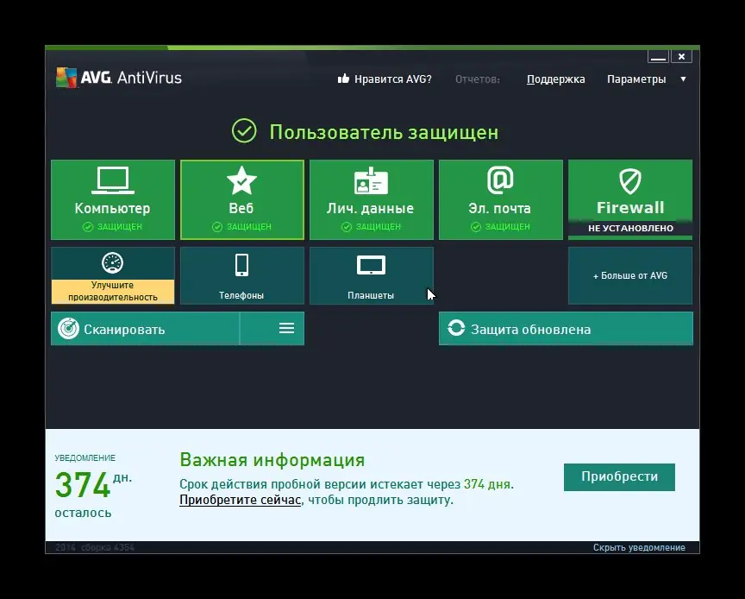The width and height of the screenshot is (745, 599).
Task: Open the Эл. почта email tile
Action: (x=500, y=199)
